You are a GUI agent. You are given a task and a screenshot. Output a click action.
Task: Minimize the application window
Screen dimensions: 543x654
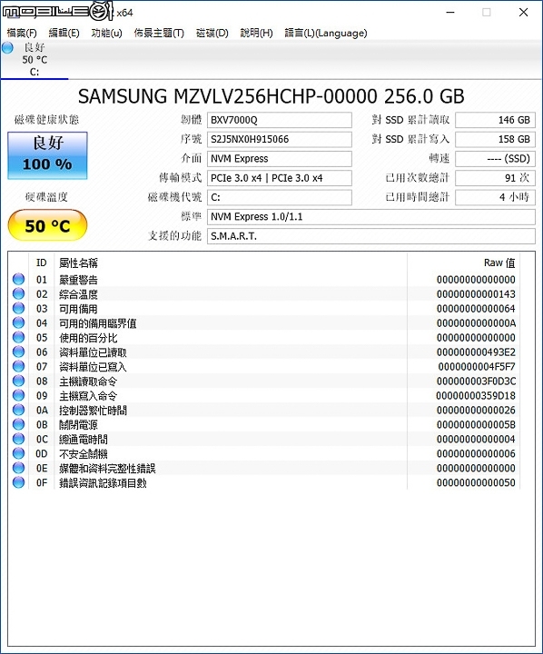pos(450,12)
